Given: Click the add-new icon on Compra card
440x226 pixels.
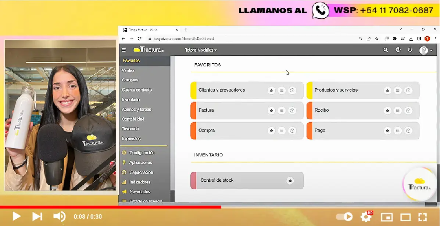Looking at the screenshot, I should click(x=292, y=131).
